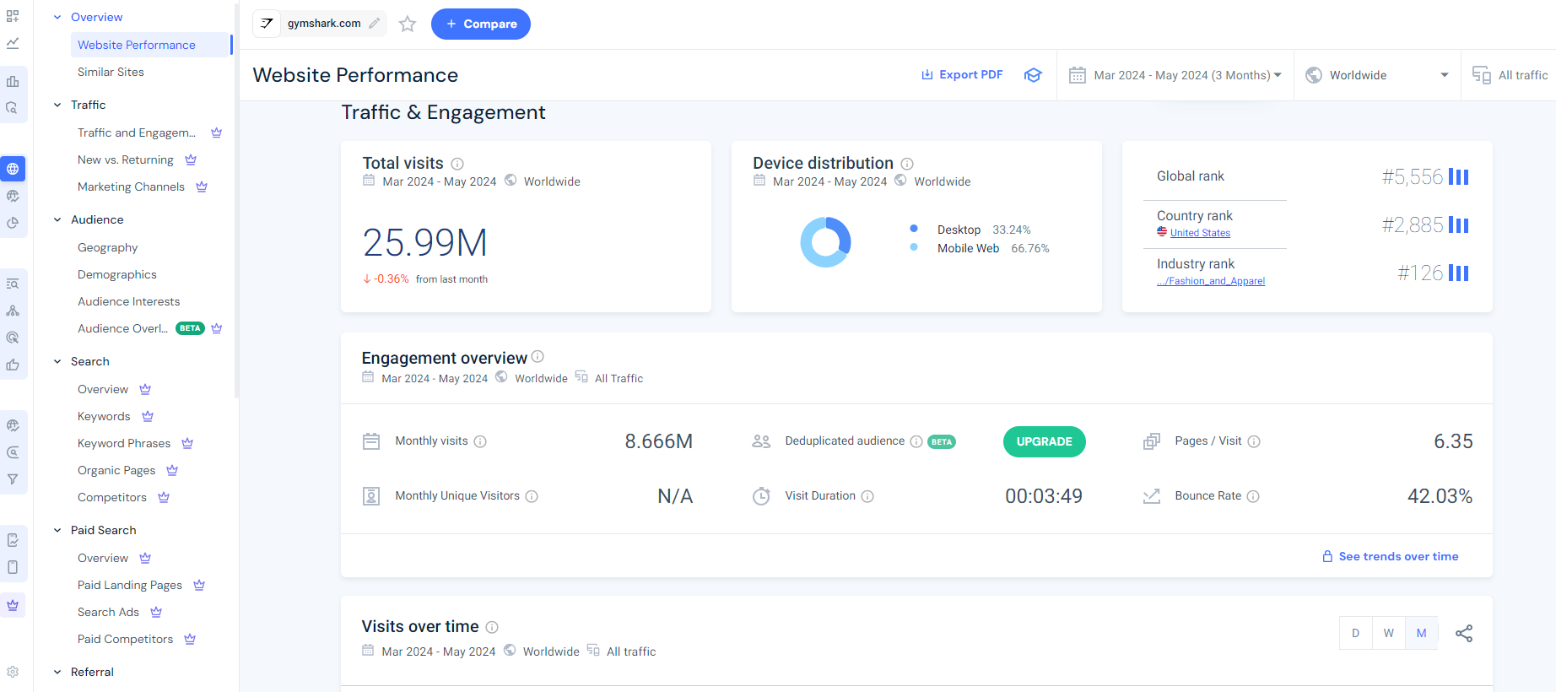The image size is (1556, 692).
Task: Collapse the Search section
Action: (x=57, y=361)
